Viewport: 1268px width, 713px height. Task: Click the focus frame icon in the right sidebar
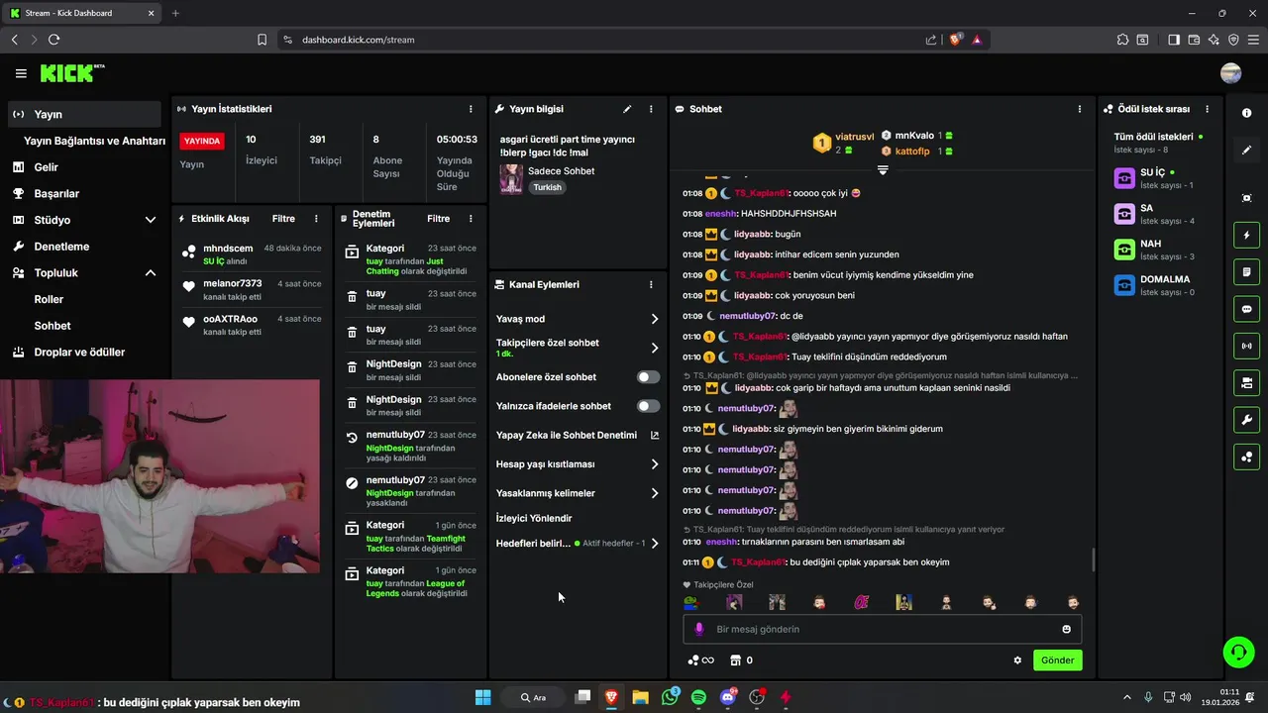point(1246,198)
